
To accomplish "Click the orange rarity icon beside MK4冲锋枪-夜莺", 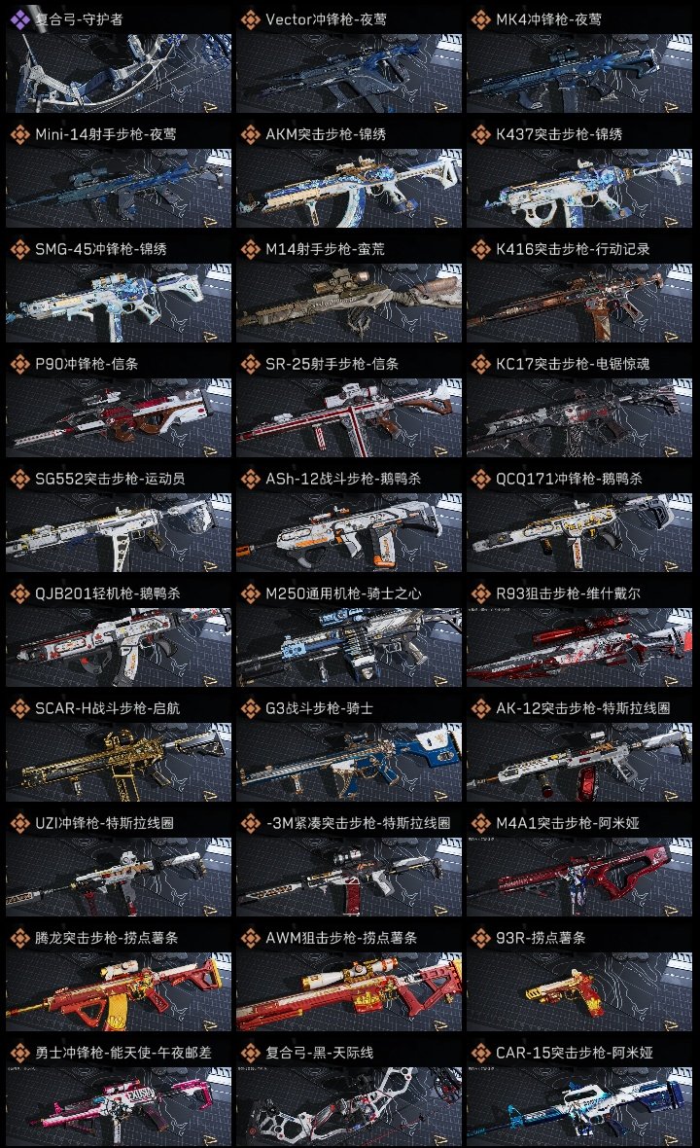I will (480, 19).
